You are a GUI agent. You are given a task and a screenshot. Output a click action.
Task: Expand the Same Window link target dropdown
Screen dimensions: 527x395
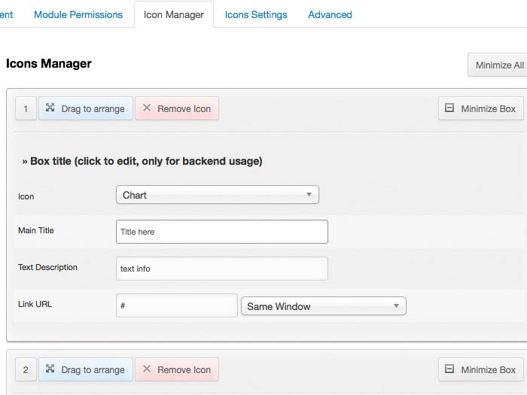pyautogui.click(x=323, y=306)
